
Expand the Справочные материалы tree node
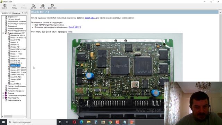(x=3, y=95)
